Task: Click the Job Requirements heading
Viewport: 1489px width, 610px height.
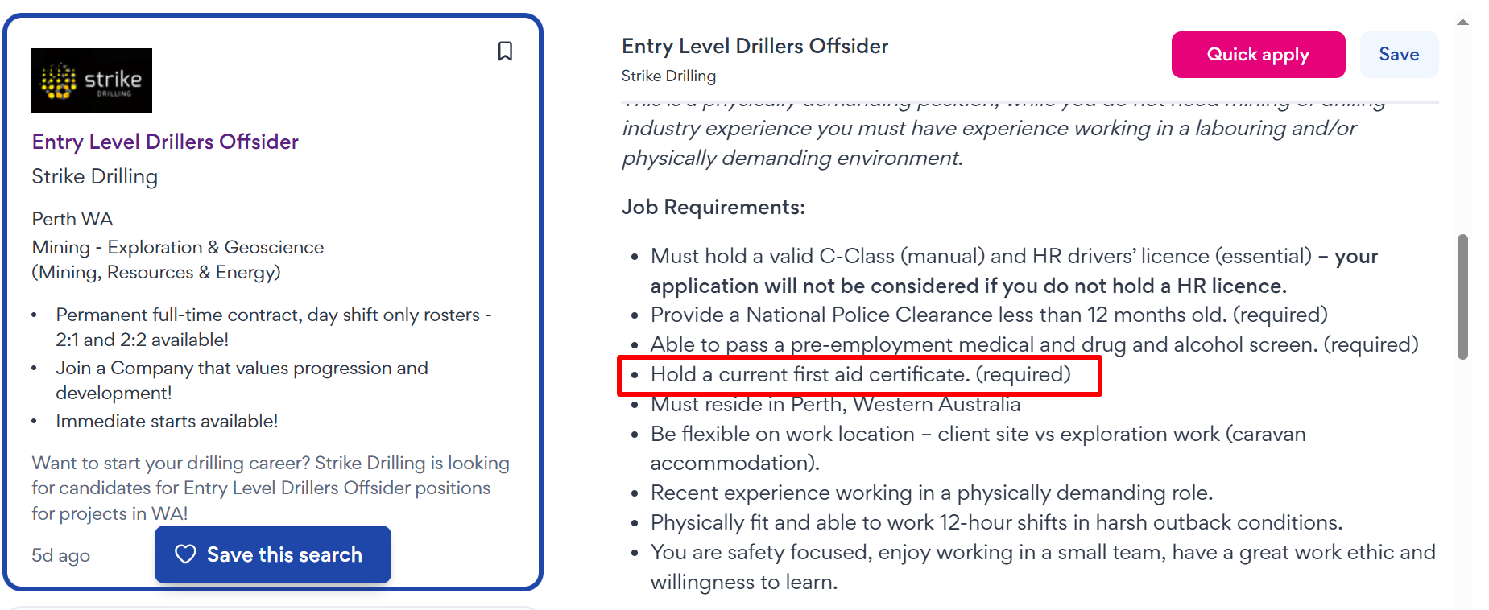Action: click(713, 207)
